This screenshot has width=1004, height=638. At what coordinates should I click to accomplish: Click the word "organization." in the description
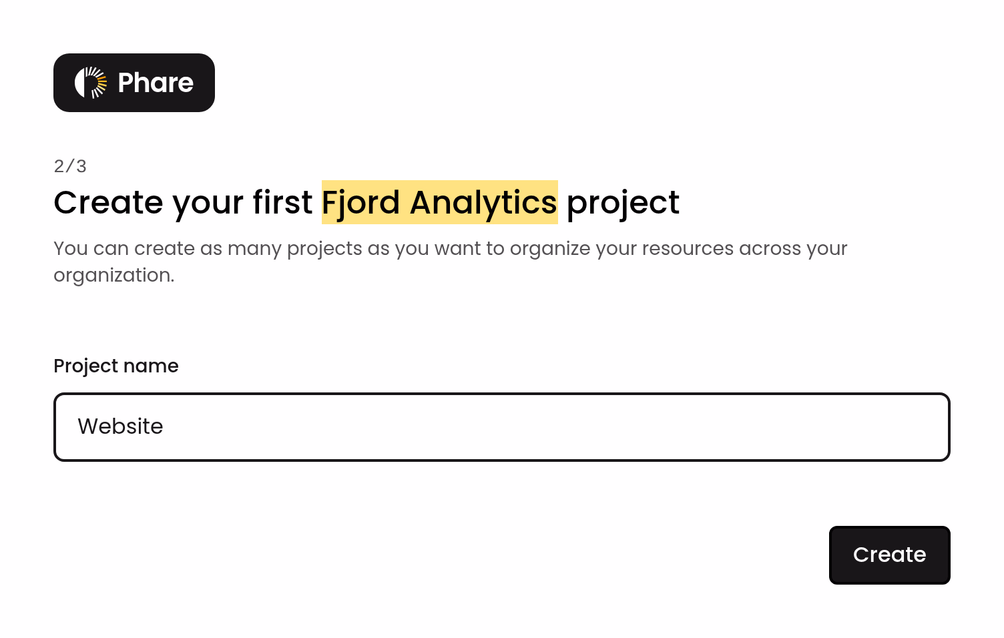click(114, 275)
